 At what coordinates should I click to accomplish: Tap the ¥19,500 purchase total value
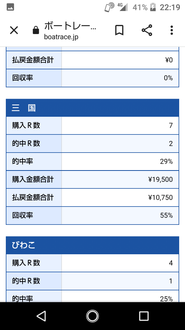[x=160, y=179]
